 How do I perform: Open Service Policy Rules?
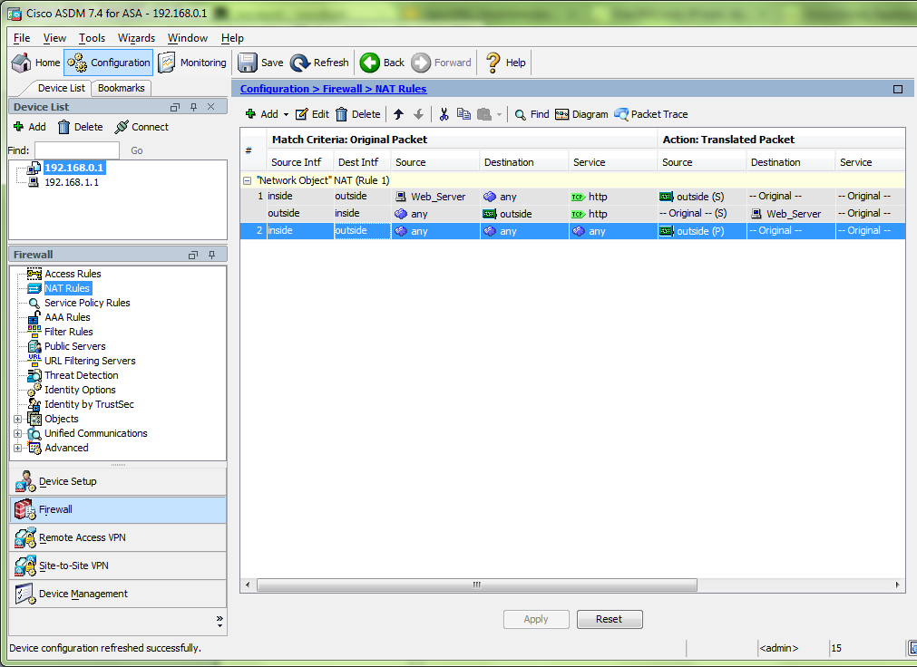(x=87, y=303)
